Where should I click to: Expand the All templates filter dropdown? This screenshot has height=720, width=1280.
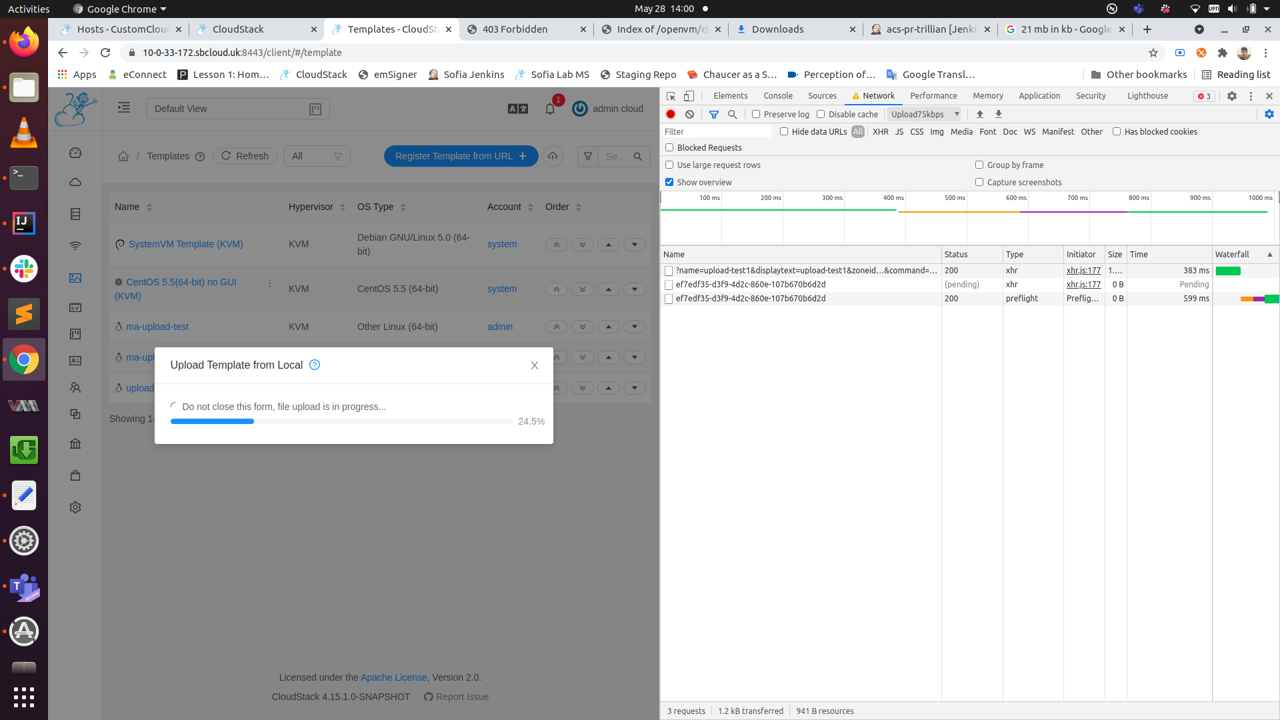317,156
